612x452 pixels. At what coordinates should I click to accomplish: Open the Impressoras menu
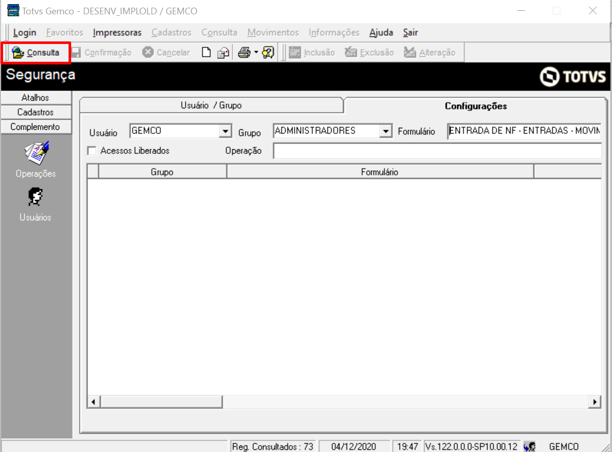tap(117, 32)
